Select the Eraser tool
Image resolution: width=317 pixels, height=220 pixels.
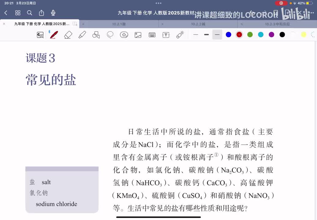click(68, 35)
